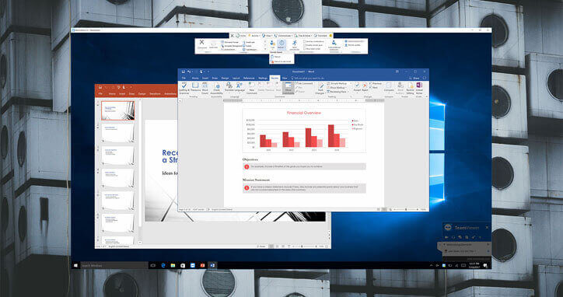Click the Share button in Word
Image resolution: width=563 pixels, height=297 pixels.
[x=414, y=78]
